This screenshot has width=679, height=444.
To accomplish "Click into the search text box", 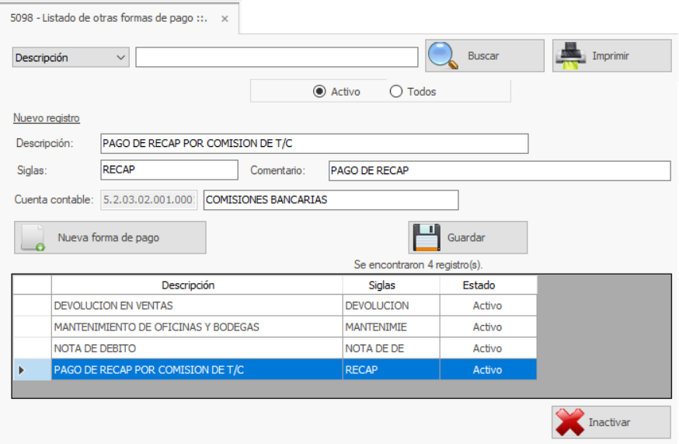I will pyautogui.click(x=277, y=58).
